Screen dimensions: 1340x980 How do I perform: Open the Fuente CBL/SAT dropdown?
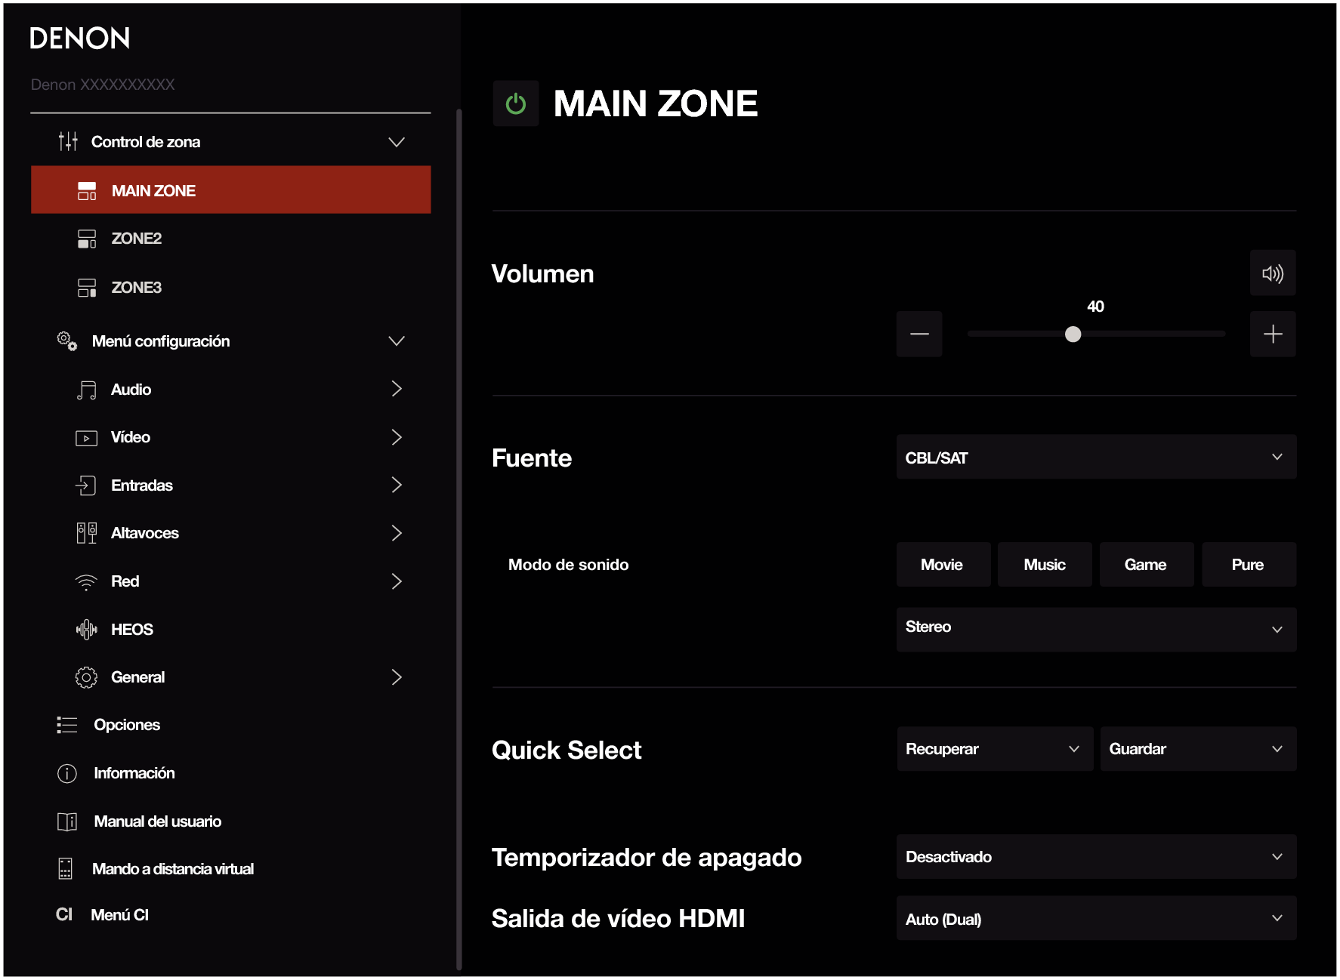click(x=1096, y=457)
